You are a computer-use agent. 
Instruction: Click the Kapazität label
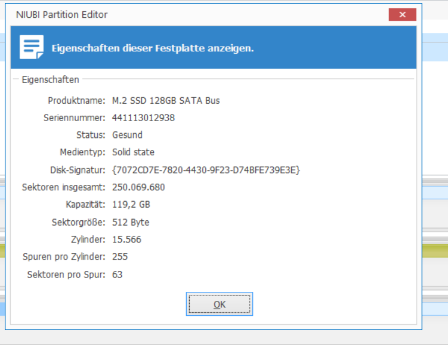(x=85, y=204)
